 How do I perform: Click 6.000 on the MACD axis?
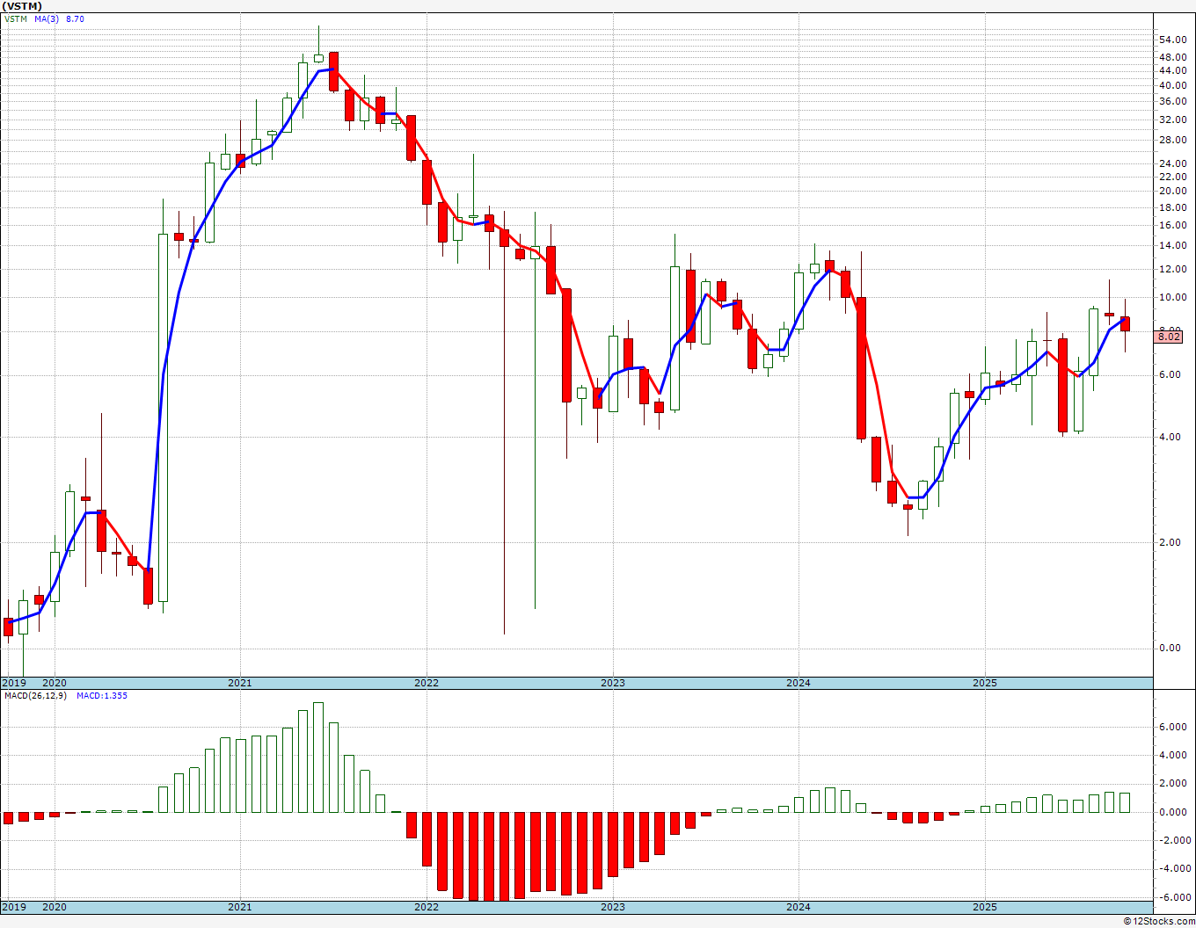pos(1175,727)
